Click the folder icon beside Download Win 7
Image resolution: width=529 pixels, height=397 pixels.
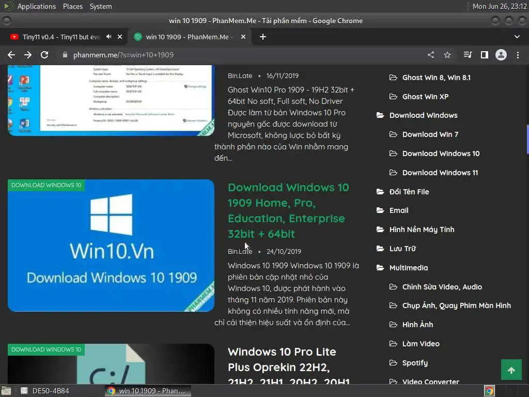pos(393,134)
